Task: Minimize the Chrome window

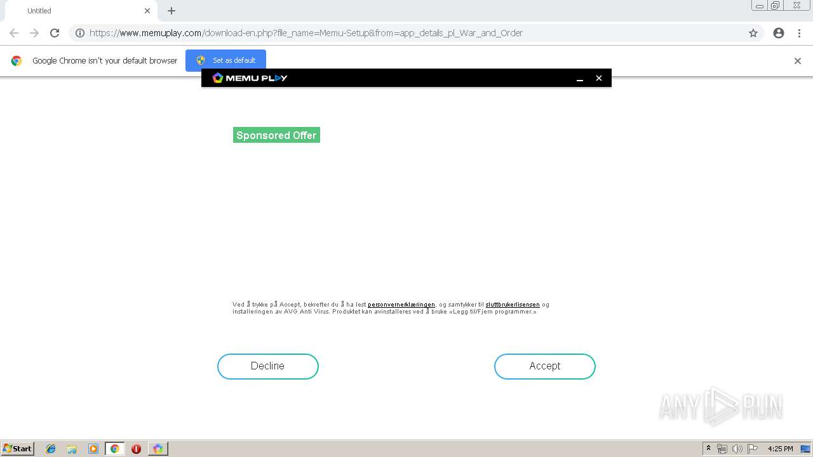Action: (760, 6)
